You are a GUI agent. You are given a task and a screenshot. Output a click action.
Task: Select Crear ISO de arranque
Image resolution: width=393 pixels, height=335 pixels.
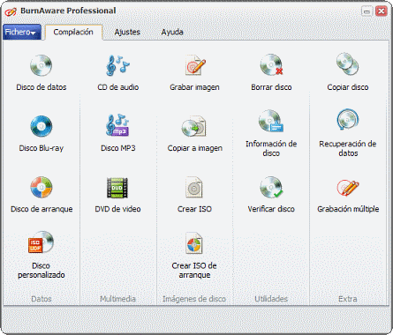pyautogui.click(x=194, y=255)
